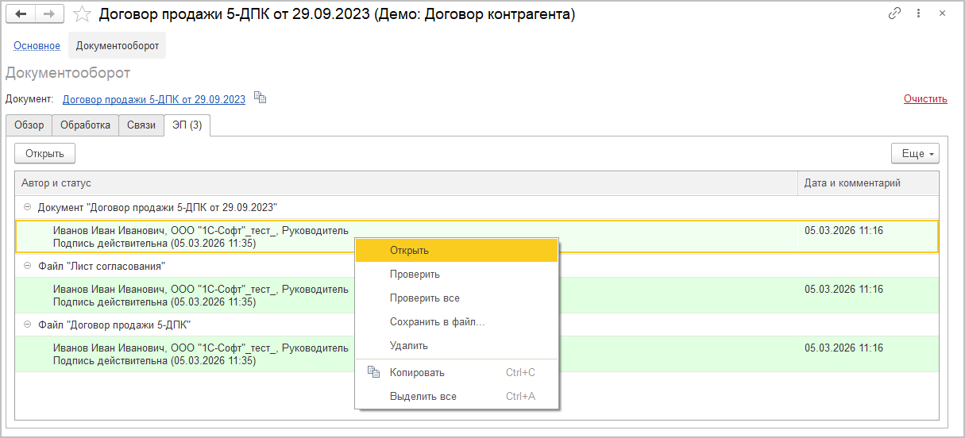
Task: Click the red Очистить link
Action: click(x=925, y=99)
